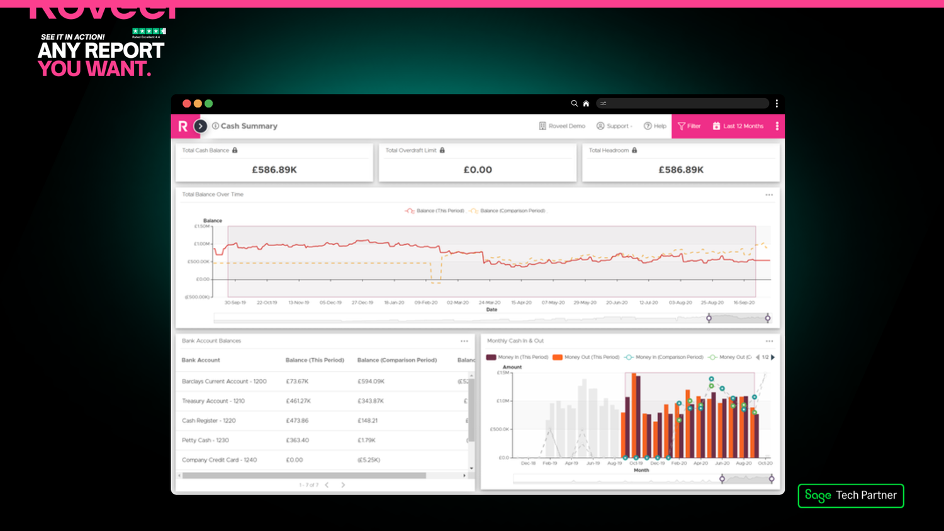Open the Help menu item
The height and width of the screenshot is (531, 944).
pos(655,126)
